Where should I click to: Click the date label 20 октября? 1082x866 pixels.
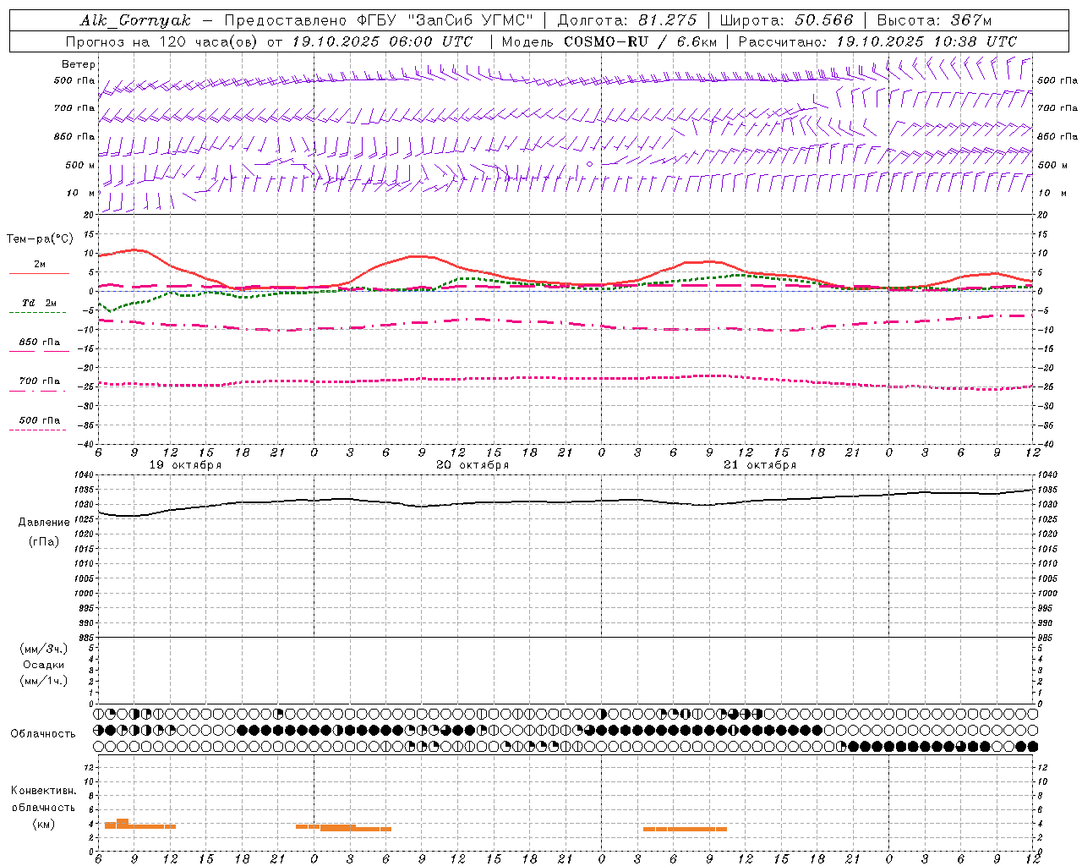pyautogui.click(x=473, y=464)
